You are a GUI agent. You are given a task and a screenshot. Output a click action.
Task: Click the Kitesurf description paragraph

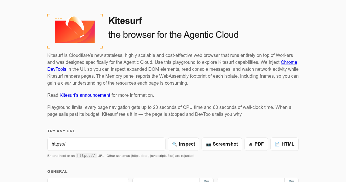(x=173, y=69)
